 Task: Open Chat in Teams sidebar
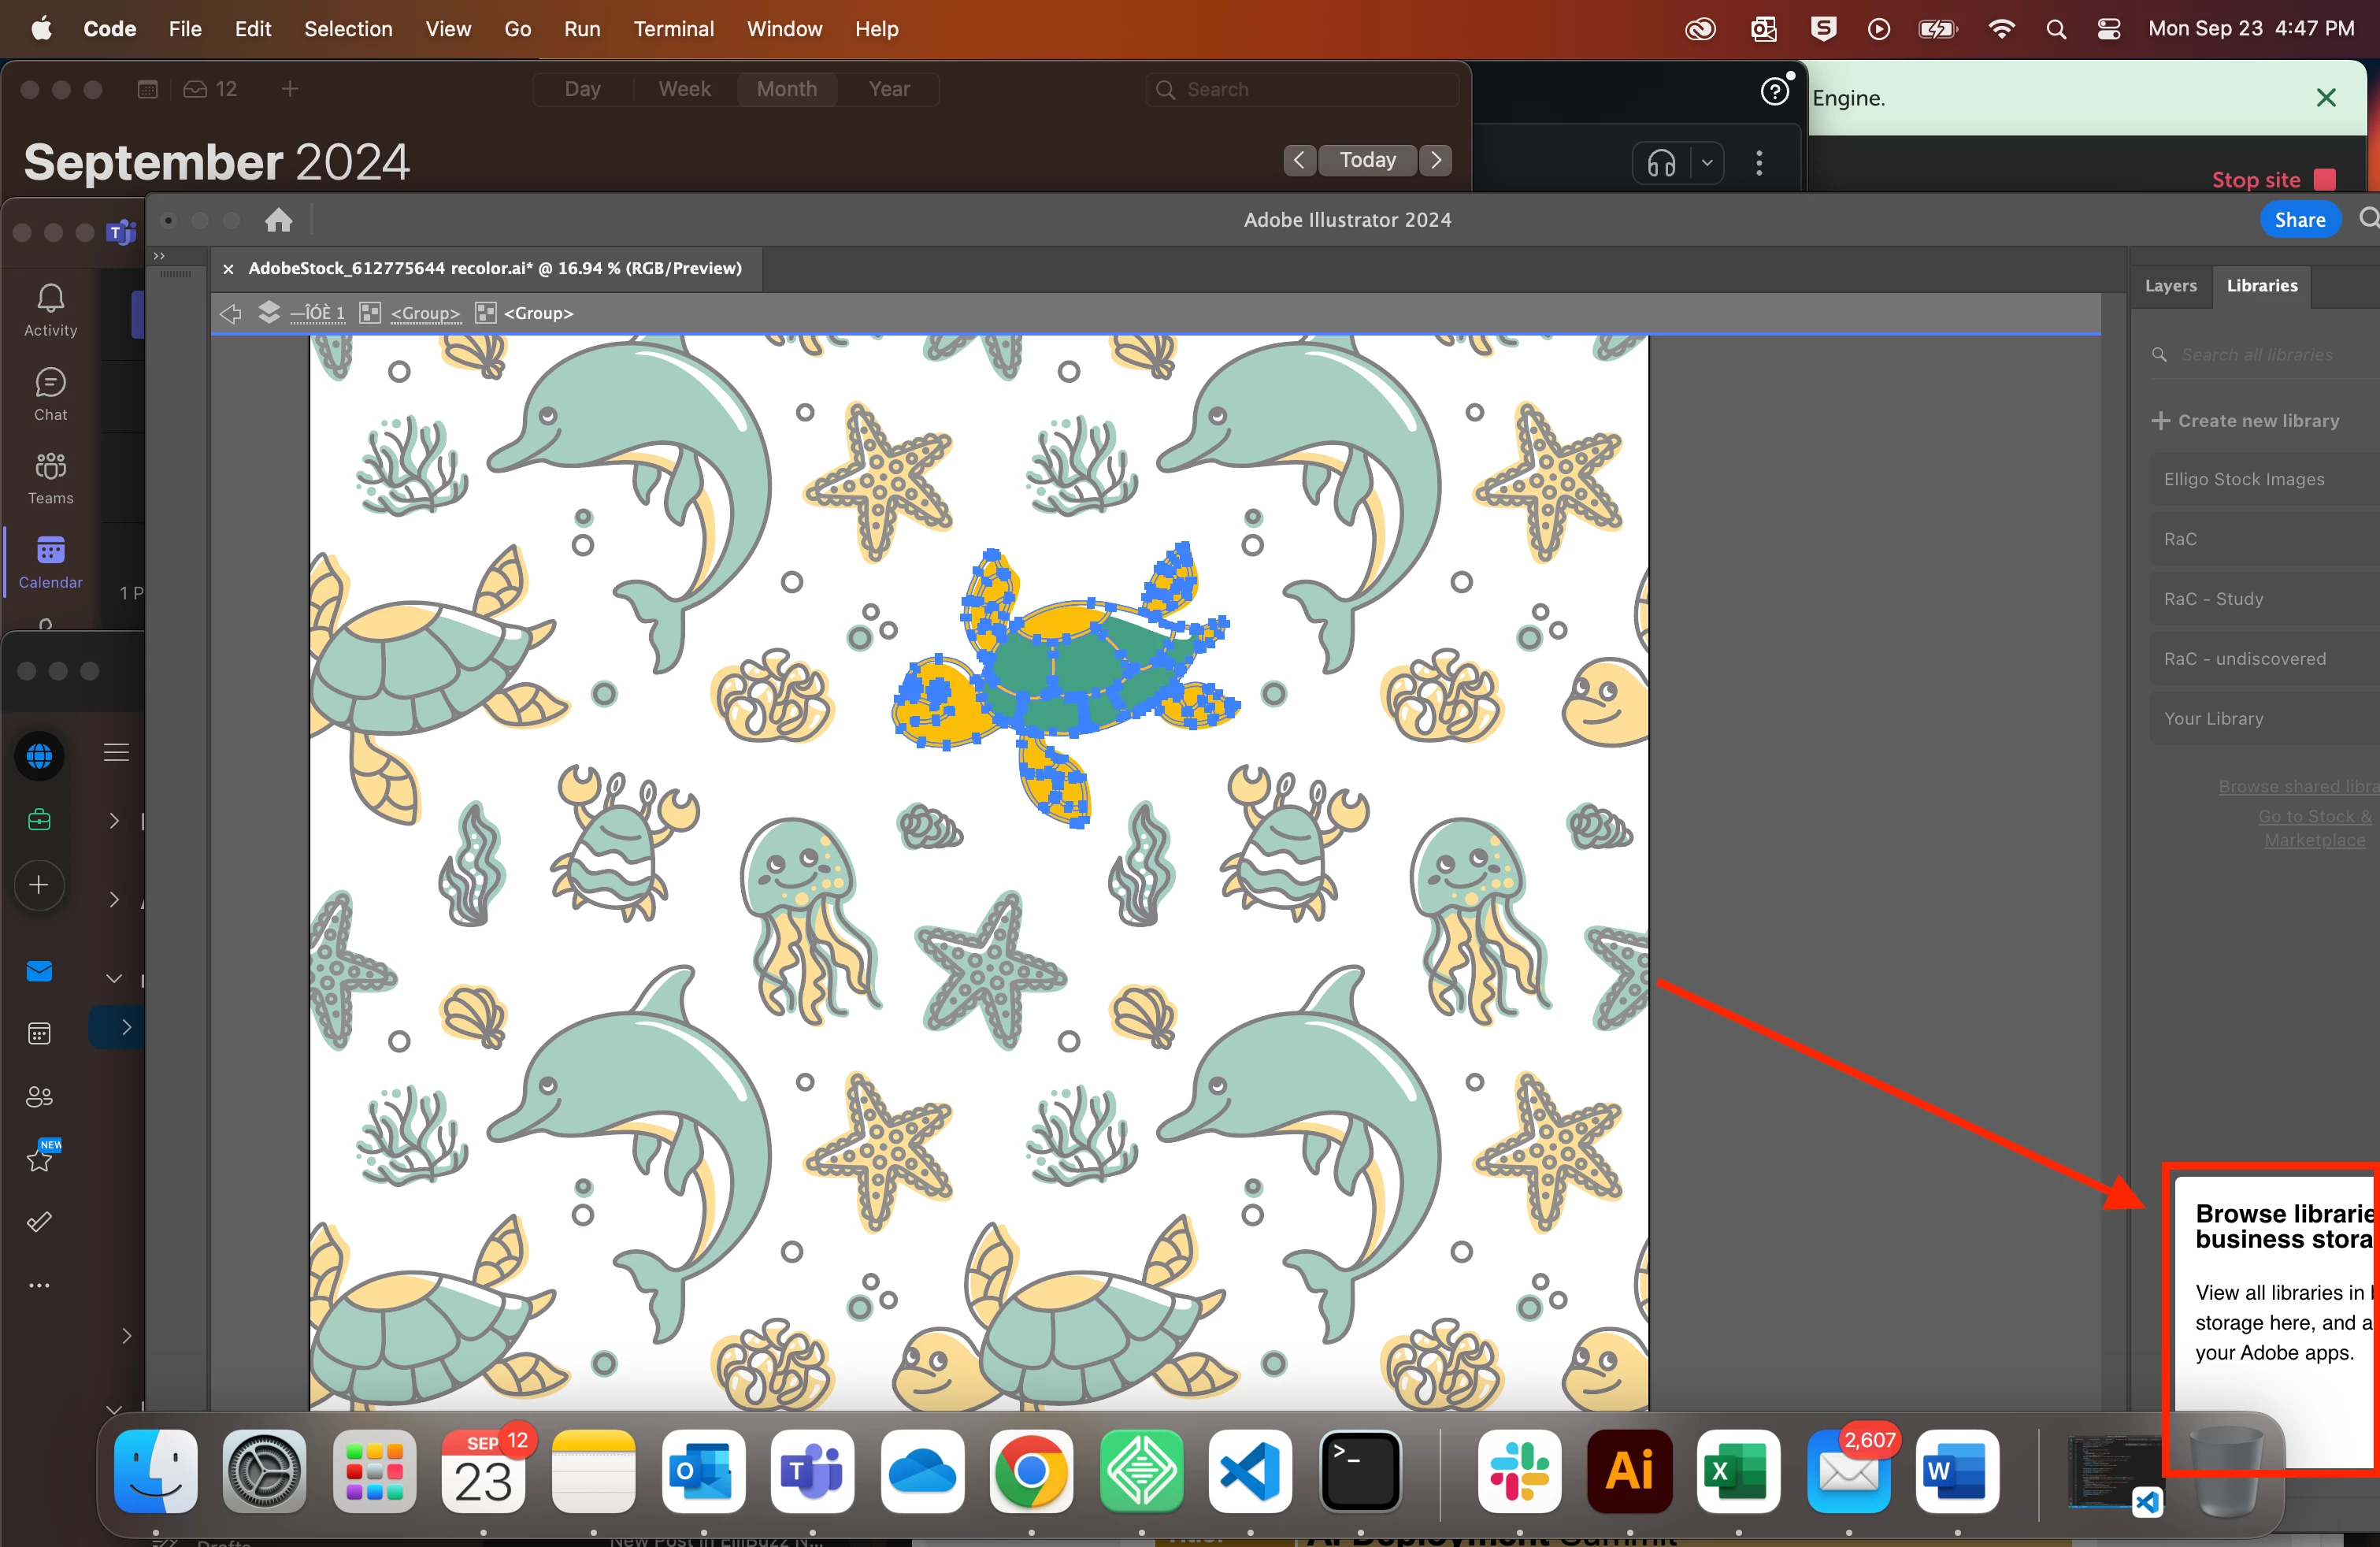click(x=50, y=394)
